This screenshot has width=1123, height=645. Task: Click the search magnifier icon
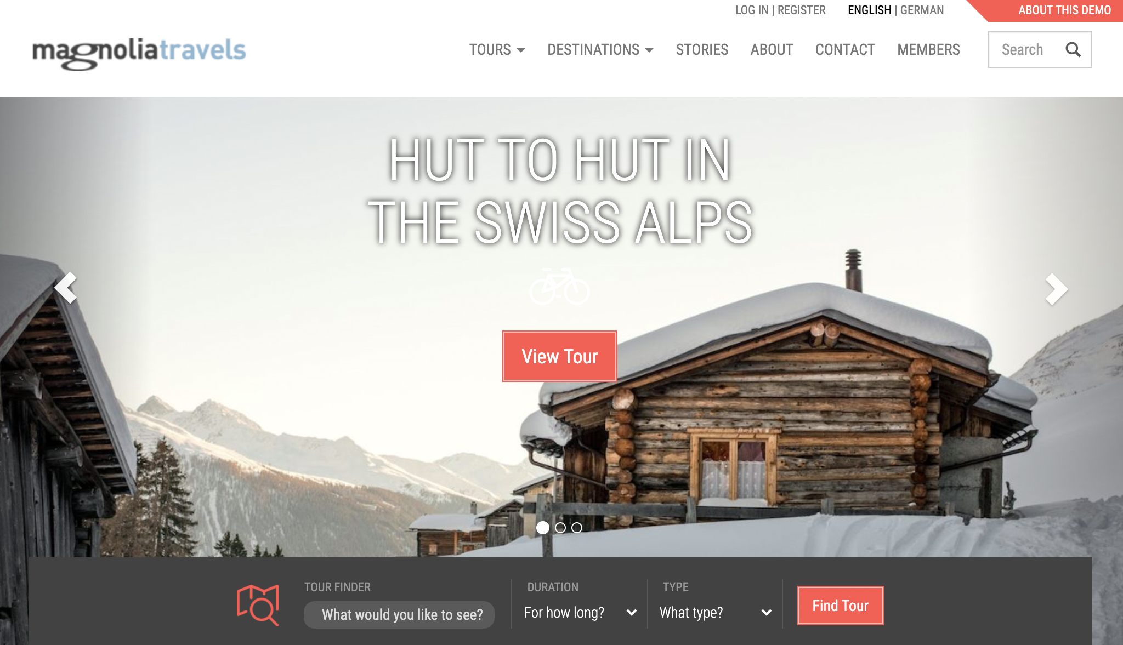click(x=1073, y=50)
